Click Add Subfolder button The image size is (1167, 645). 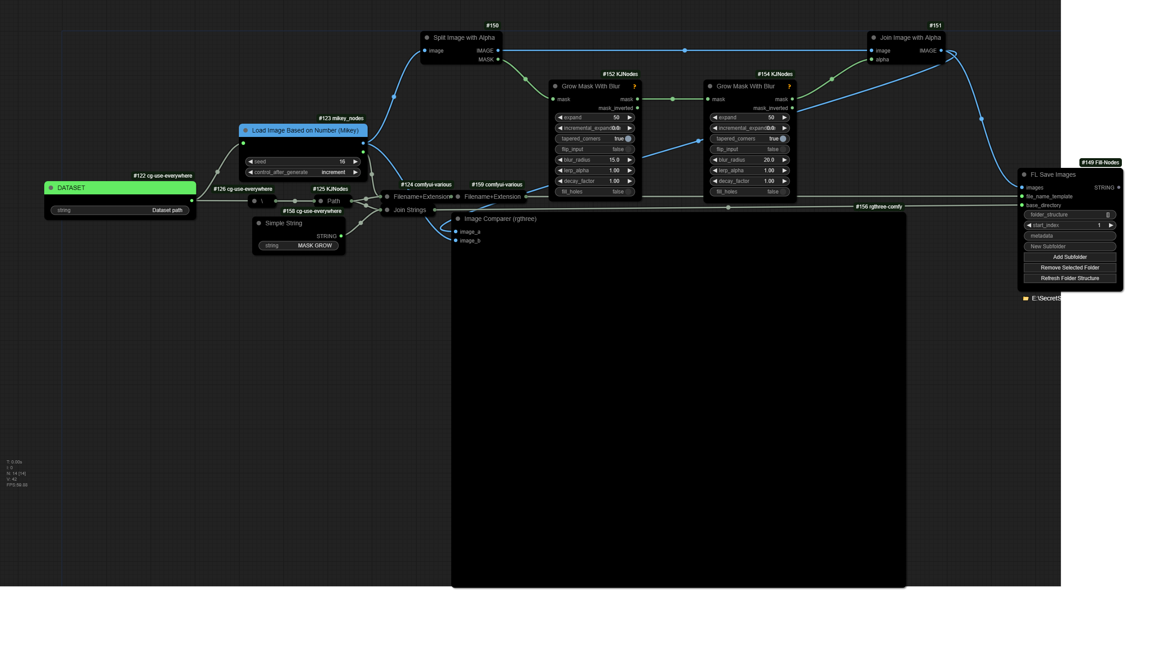pyautogui.click(x=1070, y=257)
